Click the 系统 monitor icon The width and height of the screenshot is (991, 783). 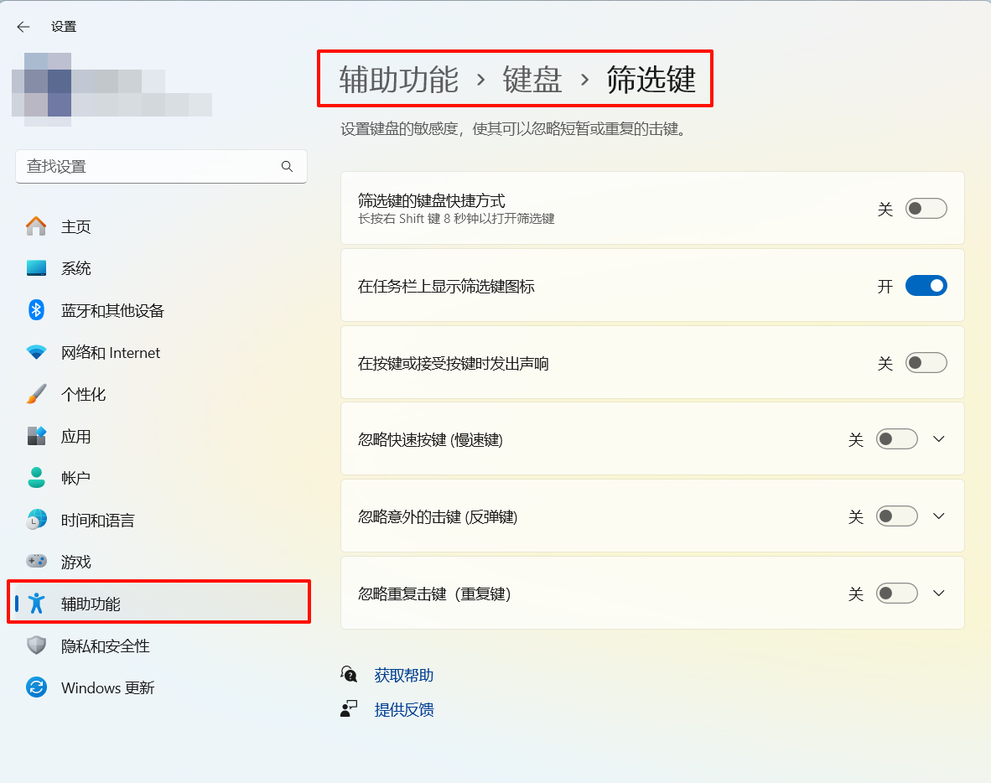[36, 268]
